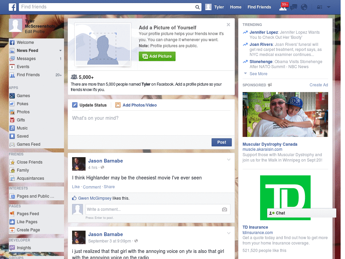345x259 pixels.
Task: Open Tyler profile in the top bar
Action: tap(215, 7)
